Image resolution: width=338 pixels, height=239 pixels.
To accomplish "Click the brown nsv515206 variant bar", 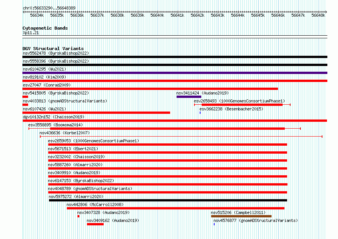I will pyautogui.click(x=241, y=216).
